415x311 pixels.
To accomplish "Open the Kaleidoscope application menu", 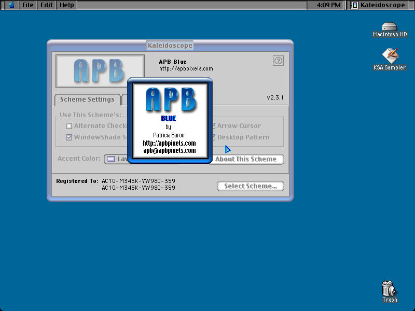I will (x=378, y=5).
